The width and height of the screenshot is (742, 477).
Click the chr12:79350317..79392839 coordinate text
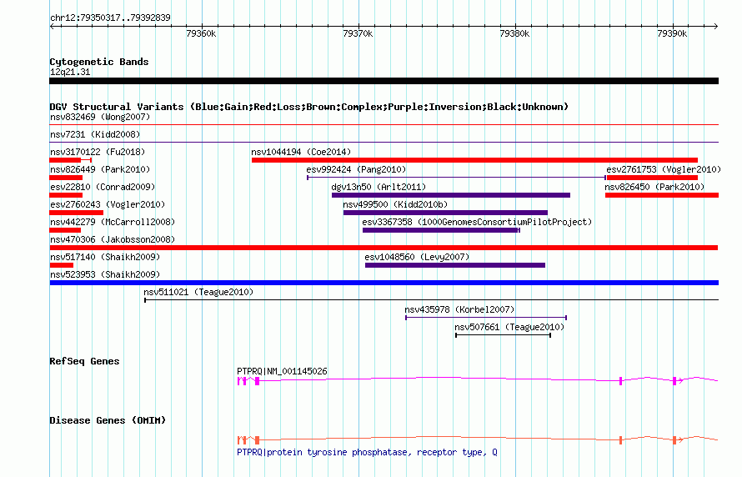(x=110, y=18)
